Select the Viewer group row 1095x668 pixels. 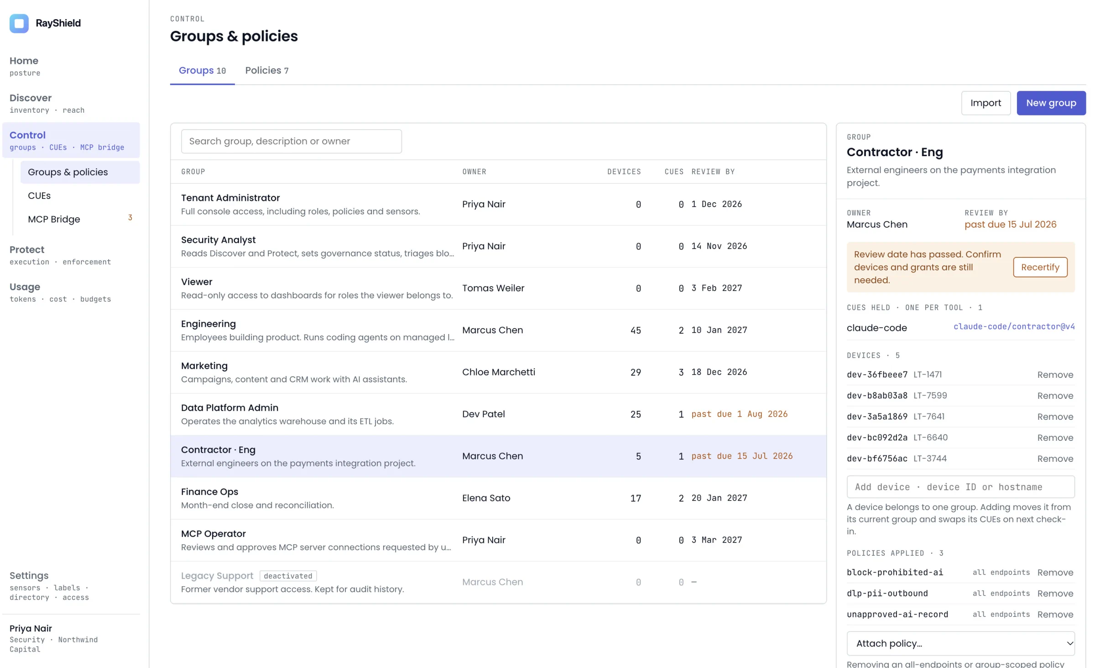498,288
